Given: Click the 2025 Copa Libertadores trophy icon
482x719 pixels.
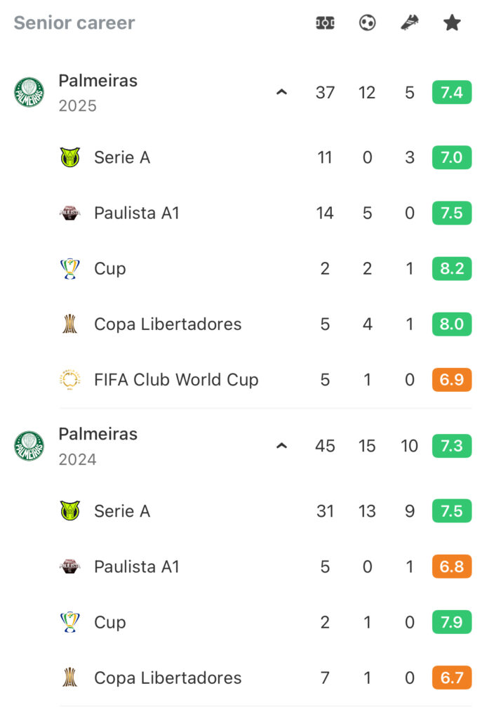Looking at the screenshot, I should tap(69, 324).
